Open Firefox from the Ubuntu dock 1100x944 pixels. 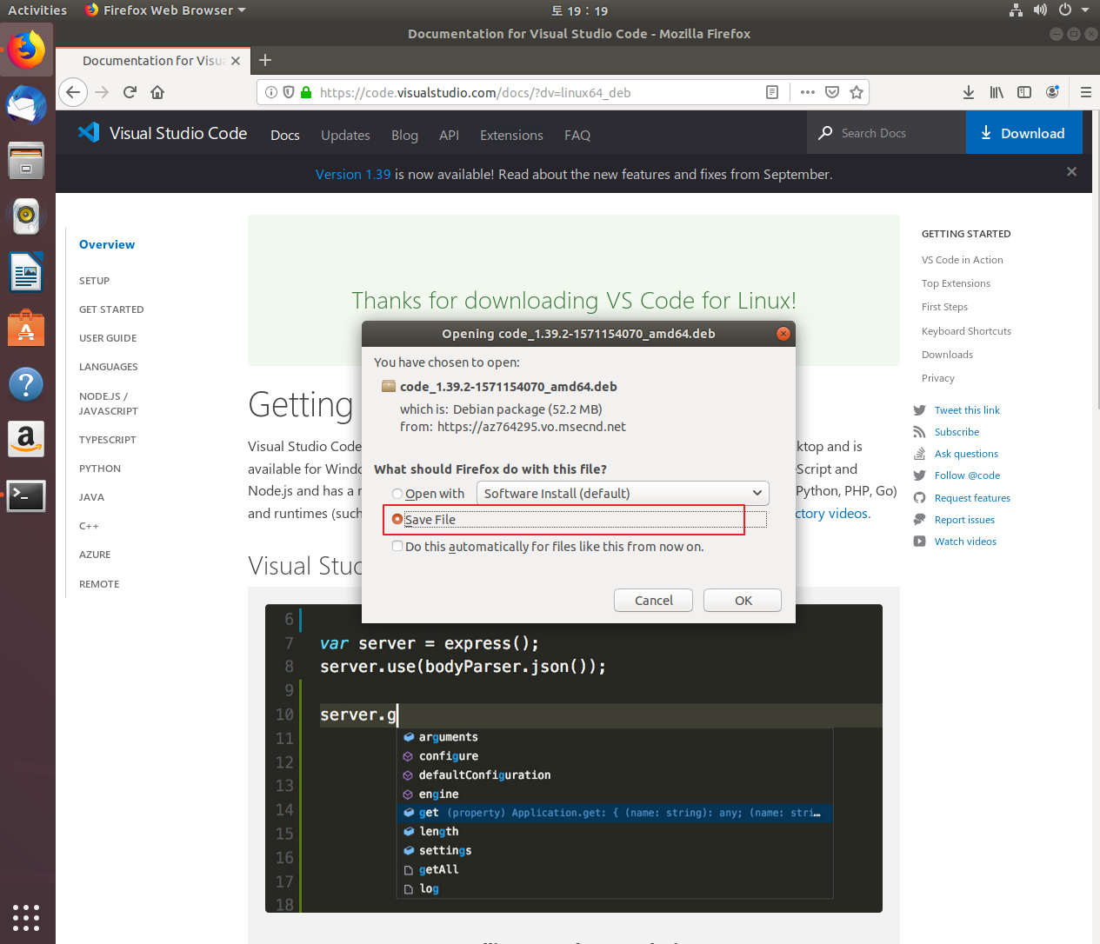26,50
